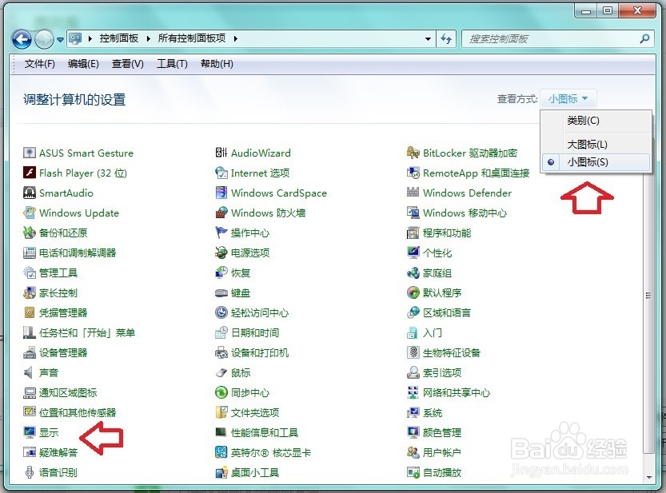The width and height of the screenshot is (666, 493).
Task: Click the vertical scrollbar thumb
Action: coord(648,295)
